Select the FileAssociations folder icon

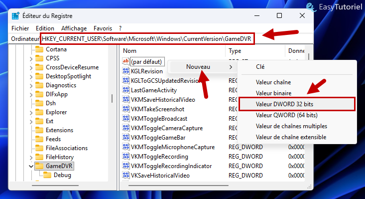39,148
